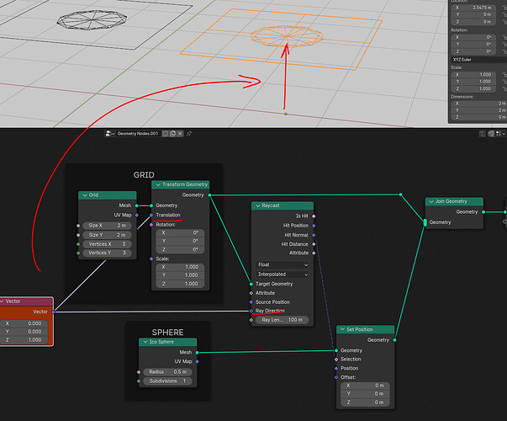Screen dimensions: 507x421
Task: Click the Grid node UV Map socket
Action: pos(137,215)
